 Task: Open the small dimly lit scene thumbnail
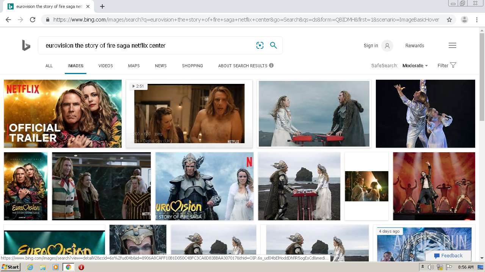tap(366, 186)
